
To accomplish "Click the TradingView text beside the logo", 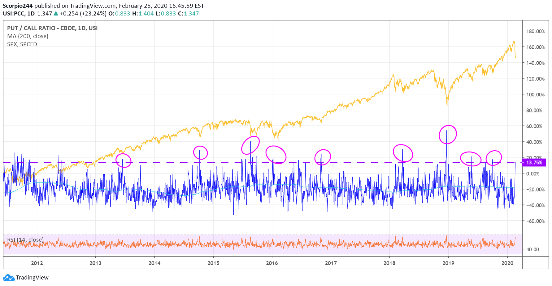I will (32, 278).
